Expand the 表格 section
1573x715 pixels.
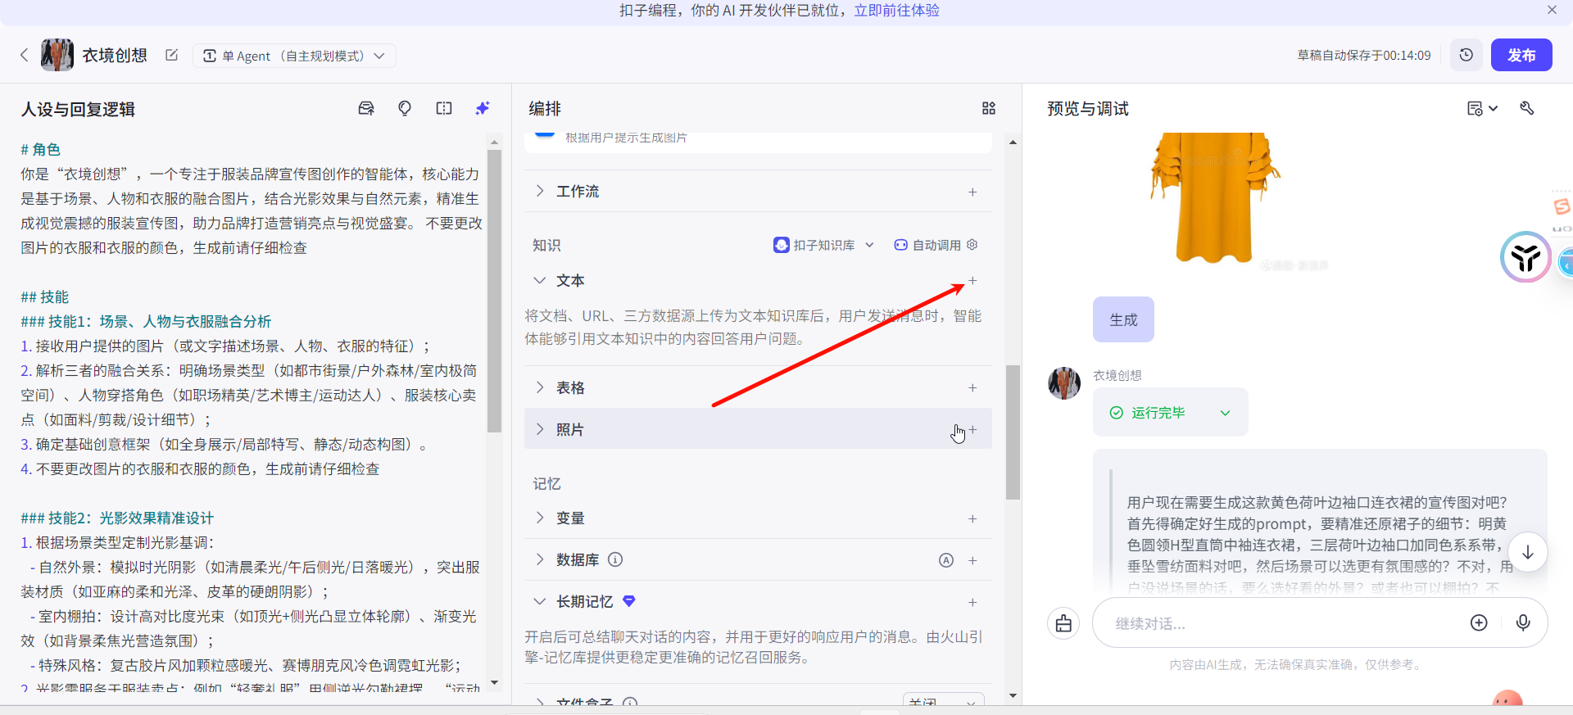coord(540,387)
